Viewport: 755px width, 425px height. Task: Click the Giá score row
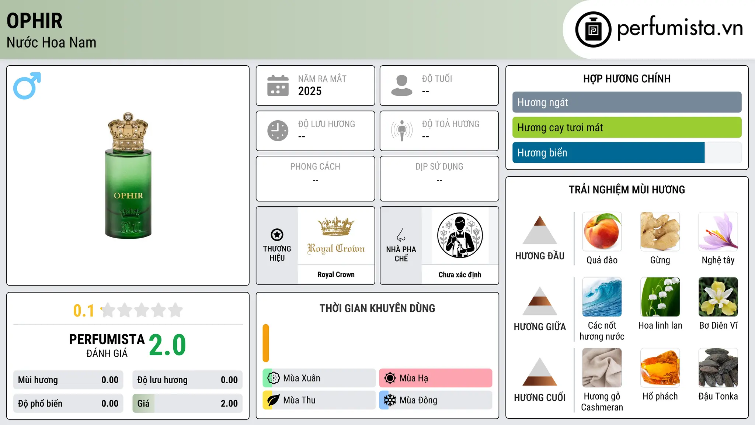187,403
